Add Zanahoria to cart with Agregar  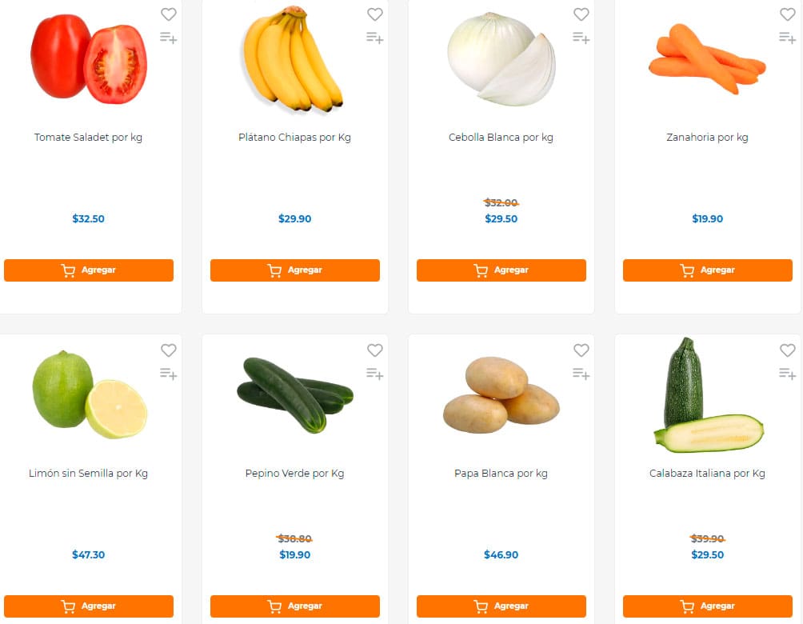pos(707,270)
